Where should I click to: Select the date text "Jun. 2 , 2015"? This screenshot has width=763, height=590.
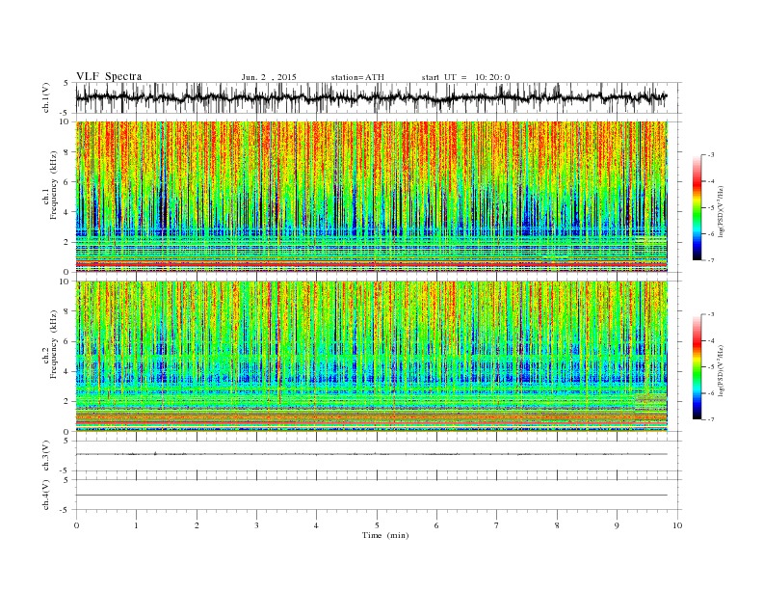(x=269, y=77)
